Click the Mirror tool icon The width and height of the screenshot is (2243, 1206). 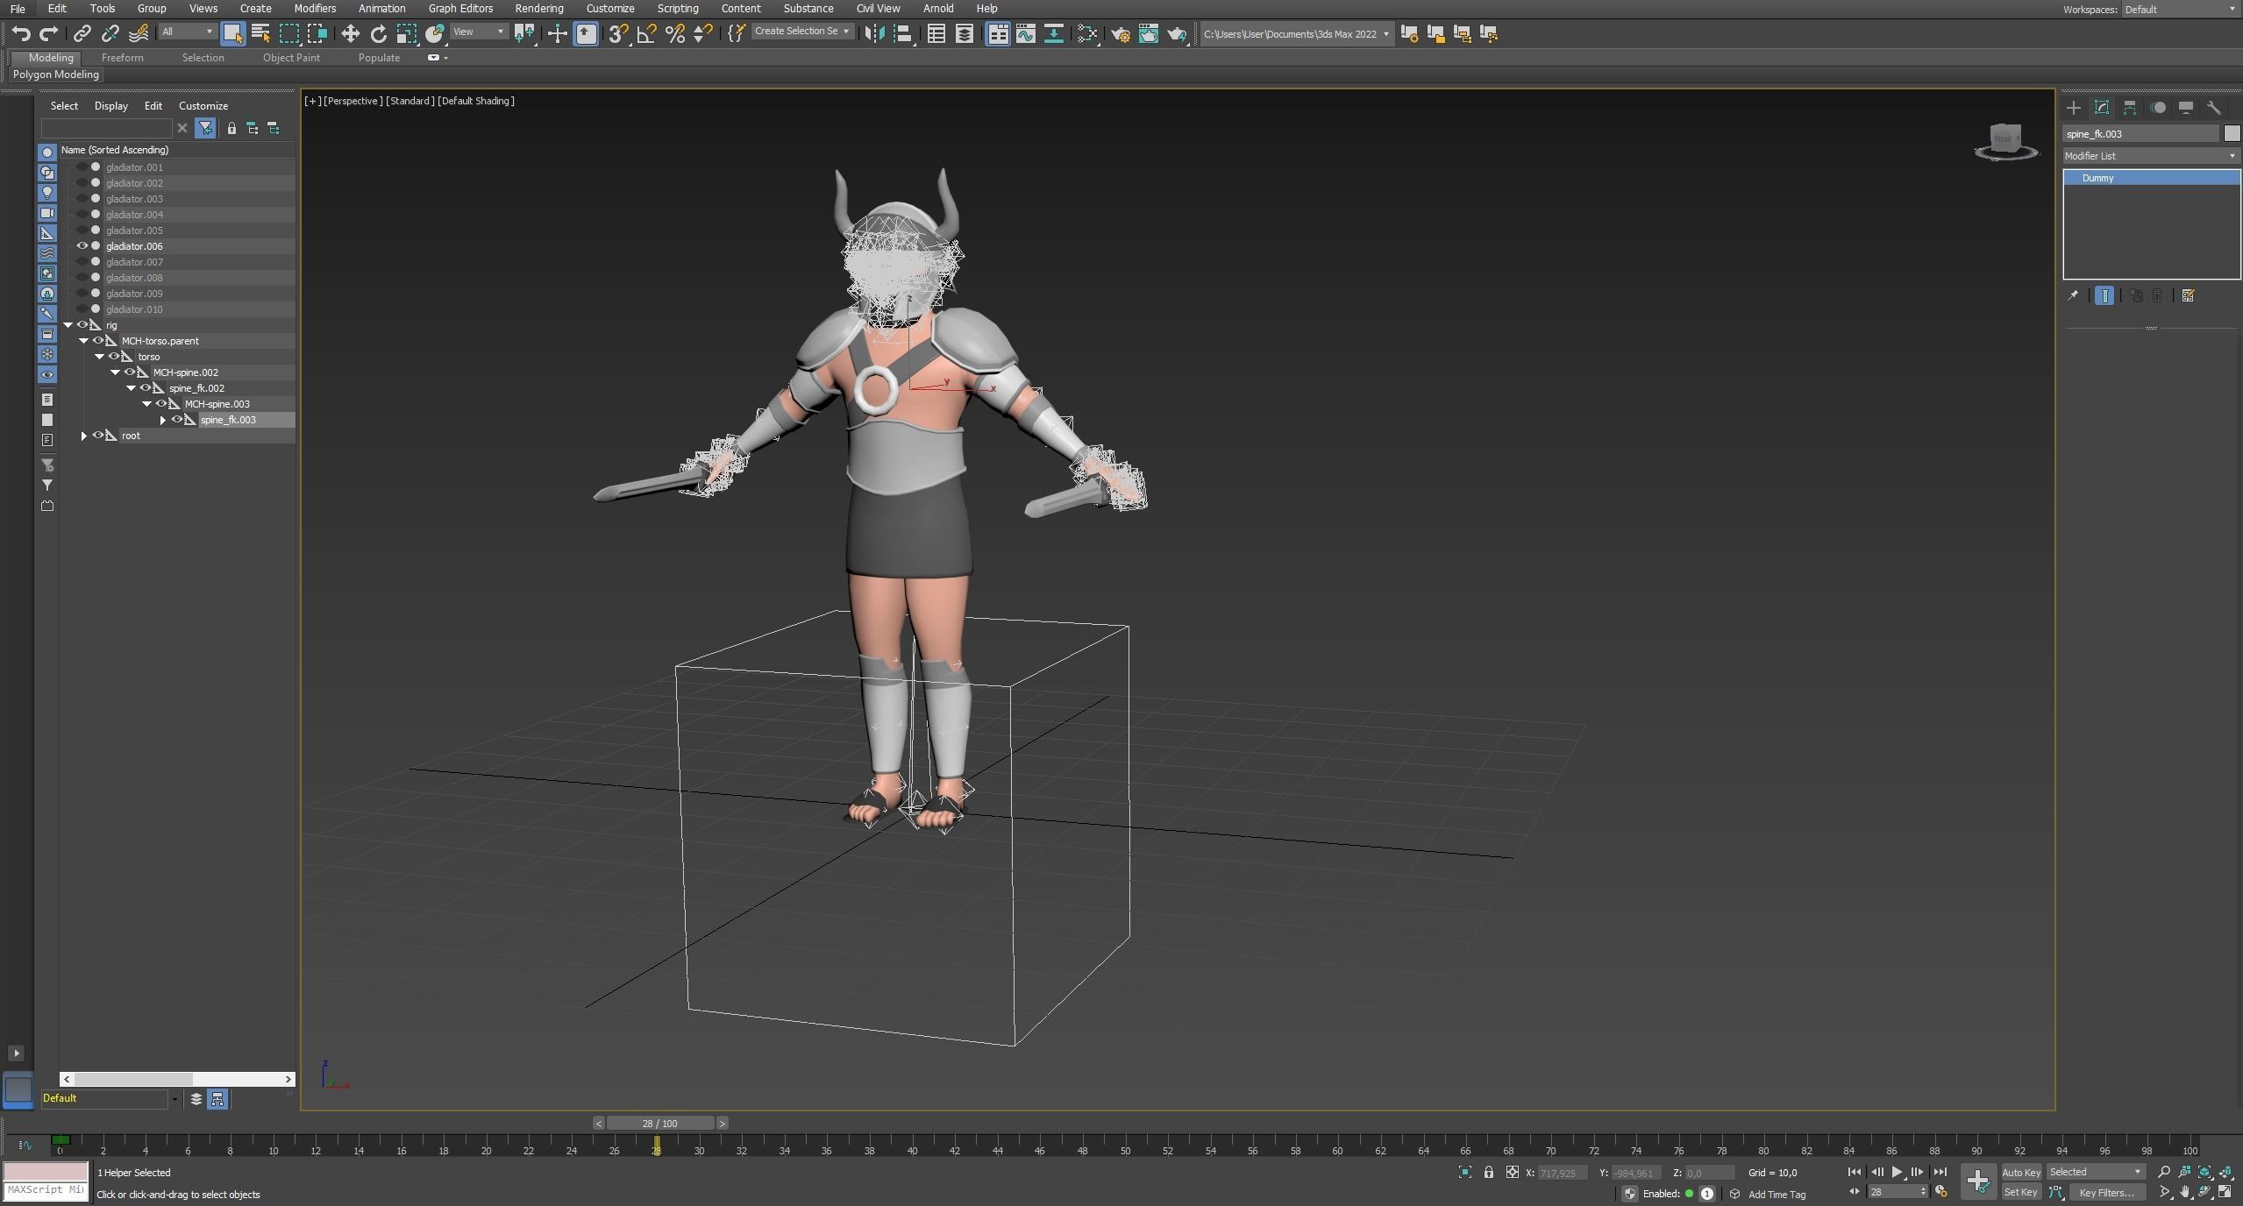[874, 33]
